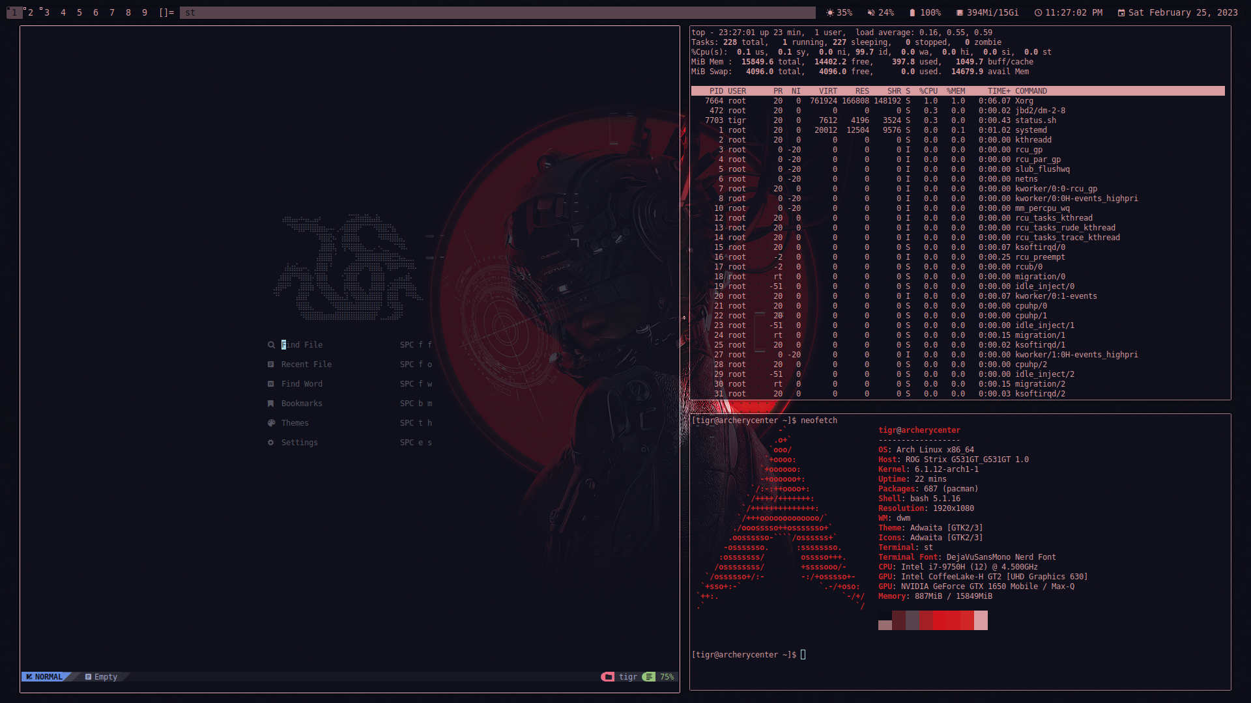The image size is (1251, 703).
Task: Click the OS: Arch Linux x86_64 line
Action: click(926, 450)
